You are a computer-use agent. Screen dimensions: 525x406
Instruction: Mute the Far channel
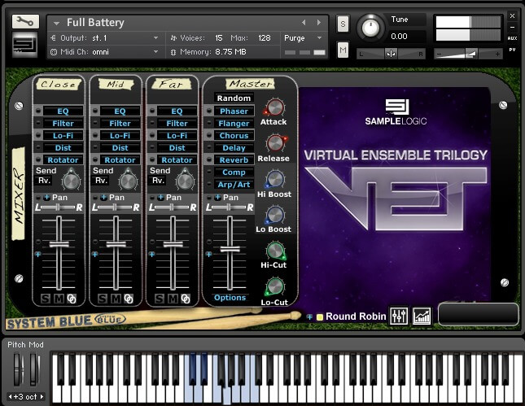point(173,299)
